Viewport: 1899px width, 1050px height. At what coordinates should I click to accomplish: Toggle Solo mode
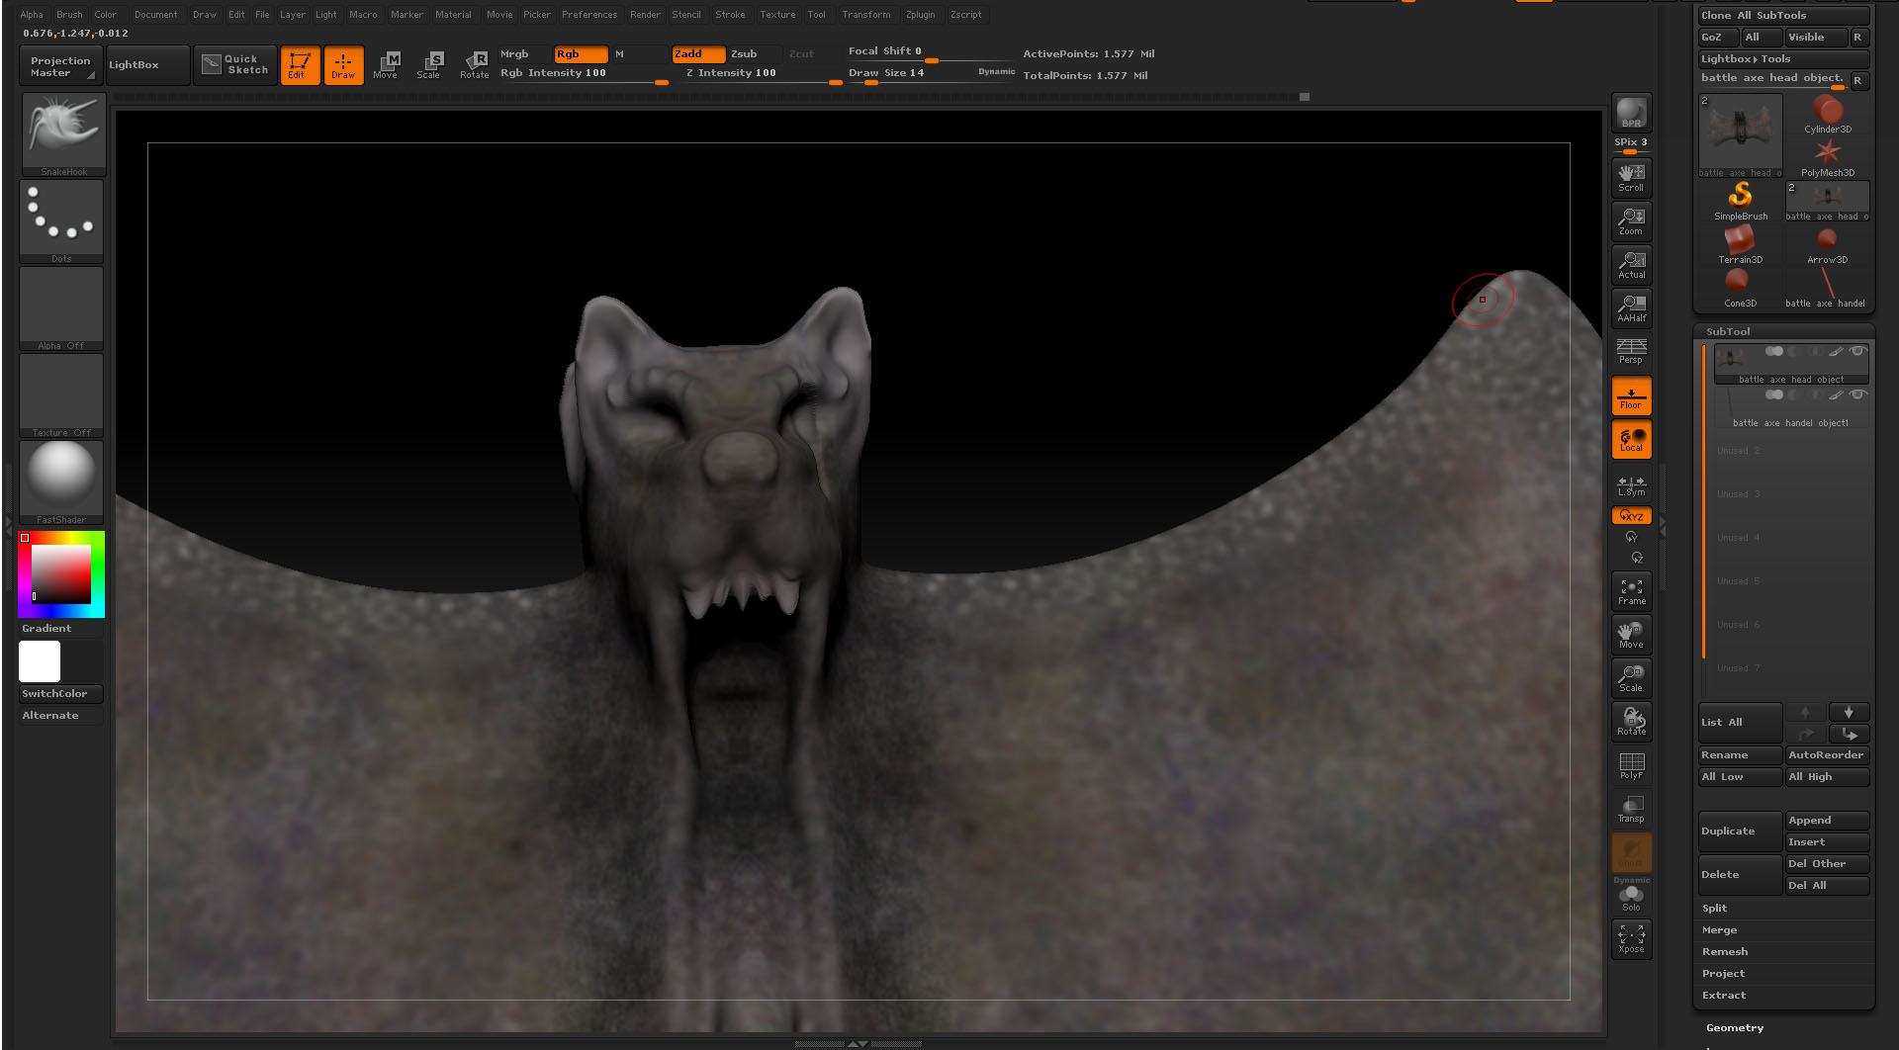pyautogui.click(x=1631, y=899)
